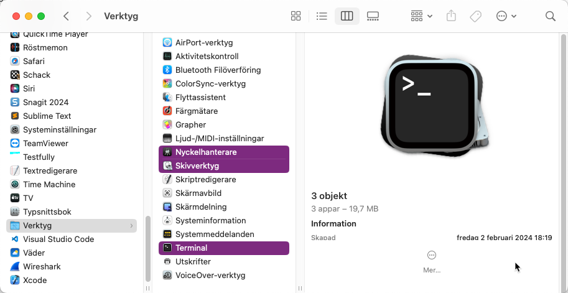Select the Safari icon
This screenshot has height=293, width=568.
coord(14,61)
